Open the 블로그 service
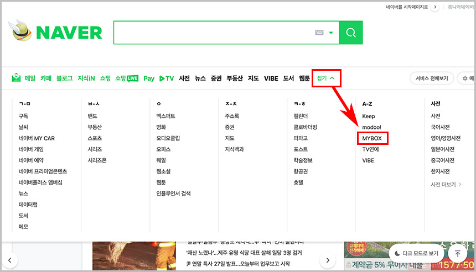Image resolution: width=476 pixels, height=272 pixels. 64,79
